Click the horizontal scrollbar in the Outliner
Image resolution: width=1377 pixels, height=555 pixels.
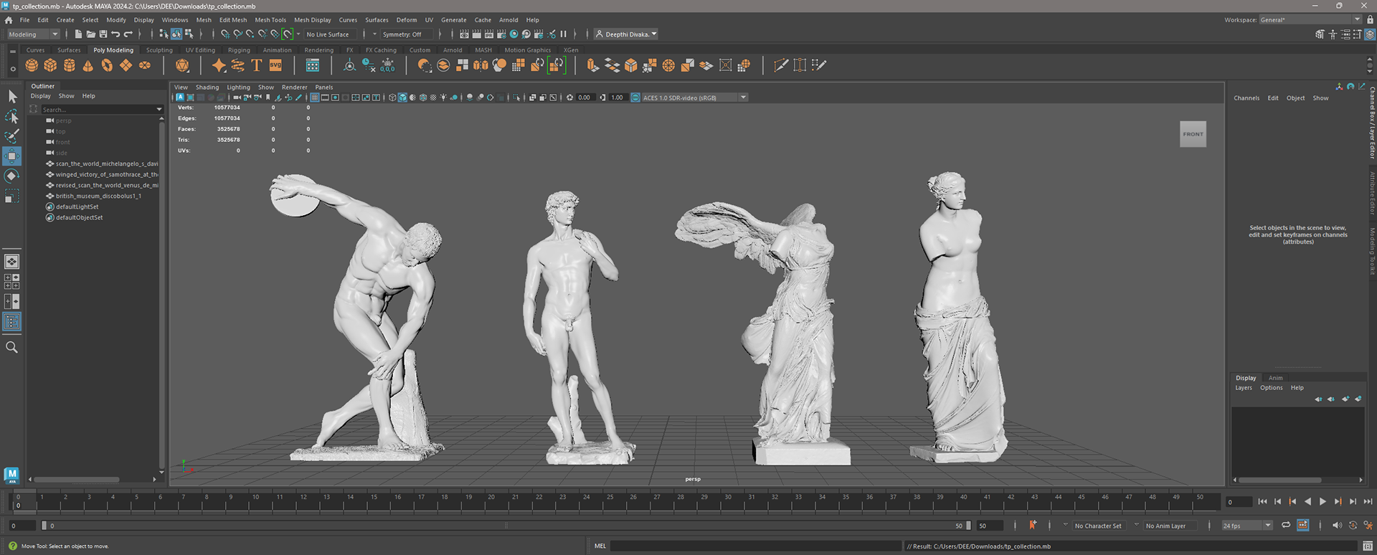pyautogui.click(x=77, y=480)
